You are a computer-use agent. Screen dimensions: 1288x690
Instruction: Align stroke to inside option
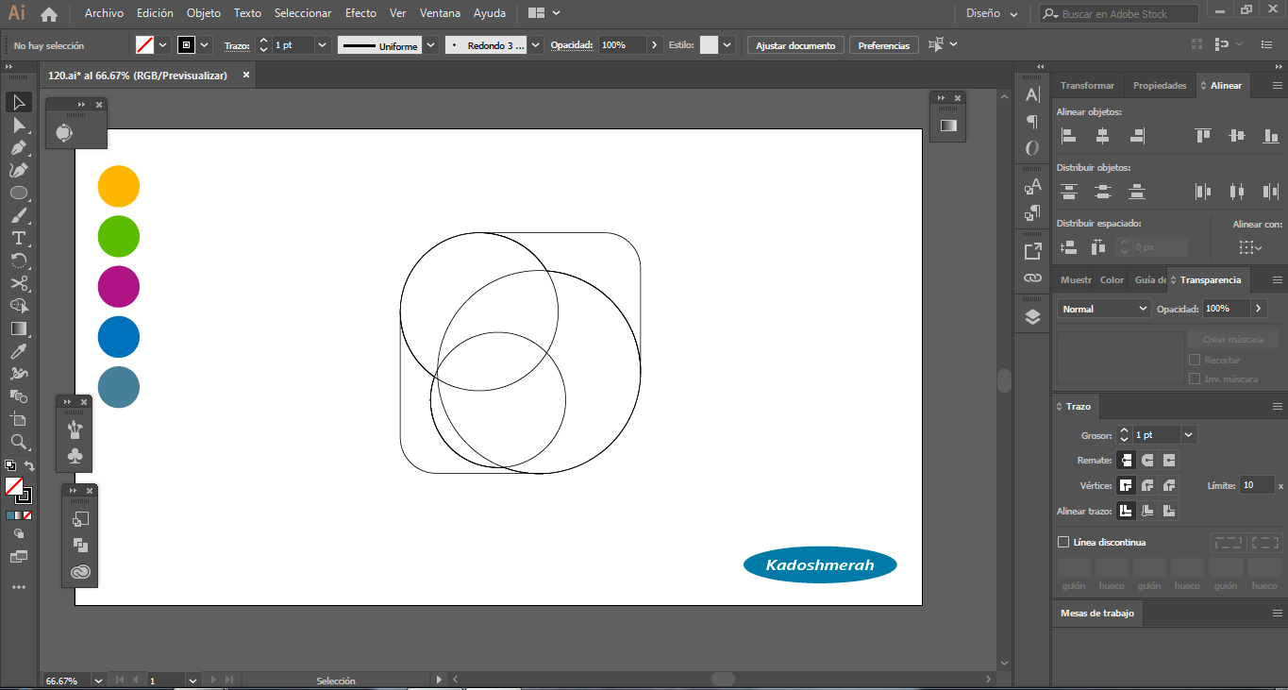click(x=1147, y=511)
